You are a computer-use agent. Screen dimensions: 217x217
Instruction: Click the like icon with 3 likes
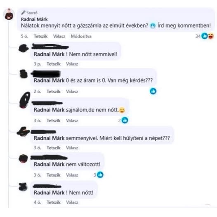[x=100, y=175]
